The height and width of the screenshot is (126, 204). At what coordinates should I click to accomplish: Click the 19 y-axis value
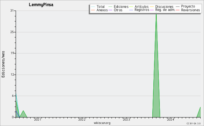coord(12,53)
